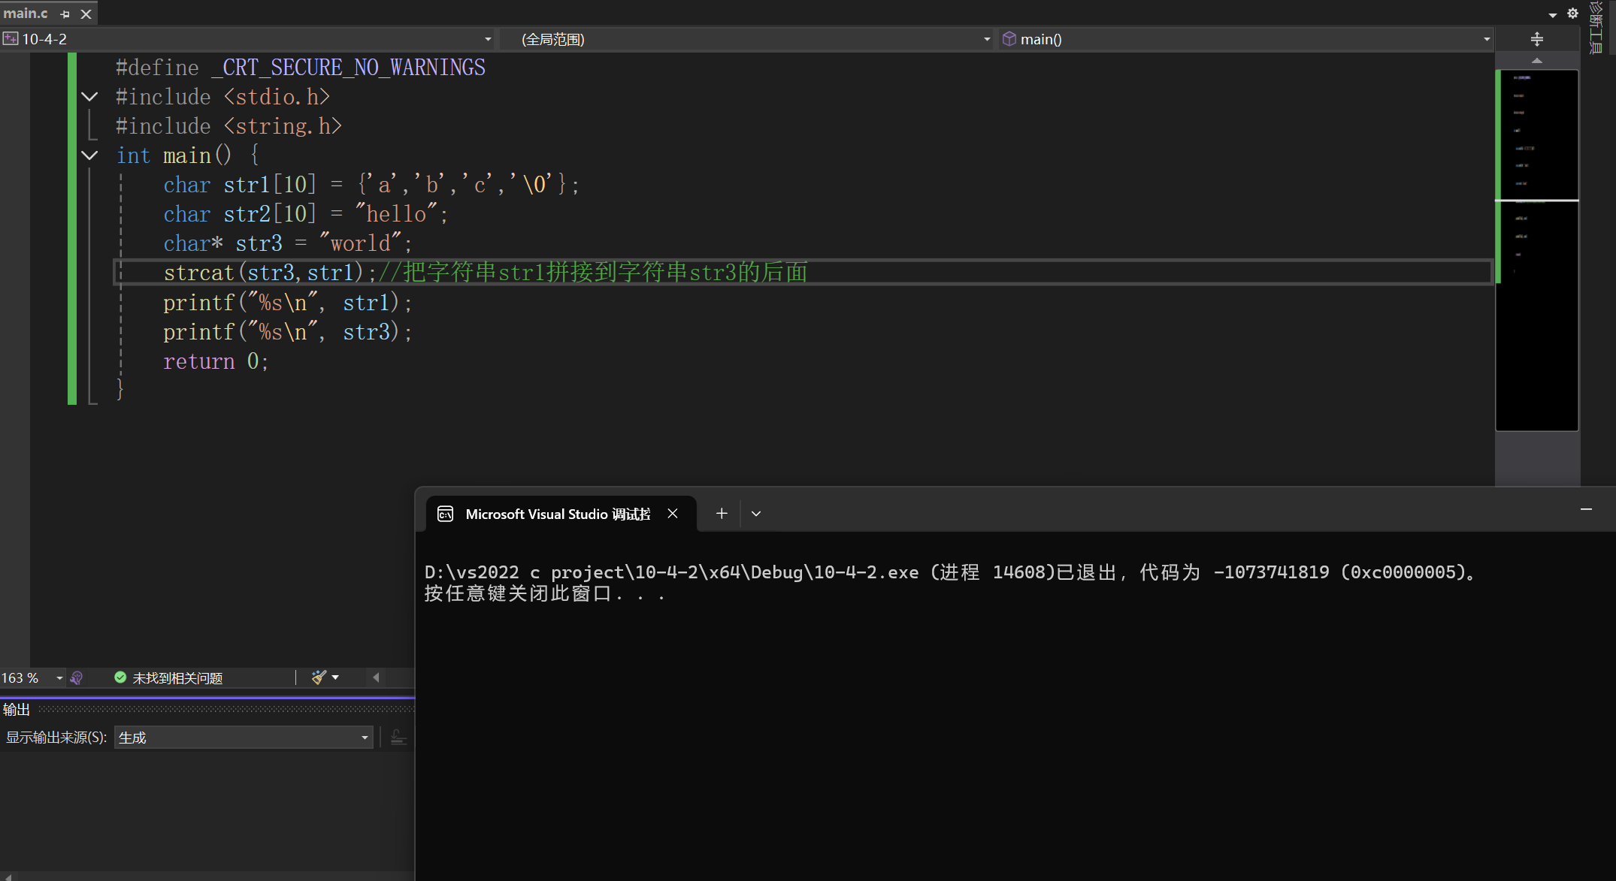Viewport: 1616px width, 881px height.
Task: Open the 10-4-2 project scope dropdown
Action: (x=488, y=39)
